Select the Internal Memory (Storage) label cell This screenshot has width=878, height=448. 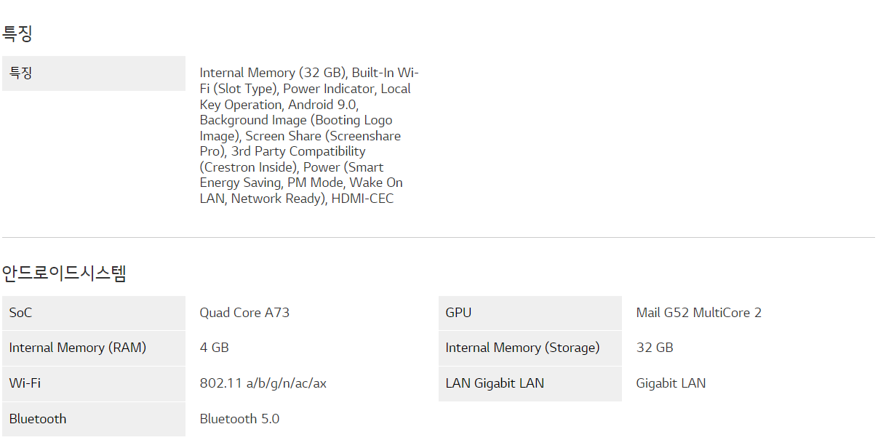pos(530,348)
